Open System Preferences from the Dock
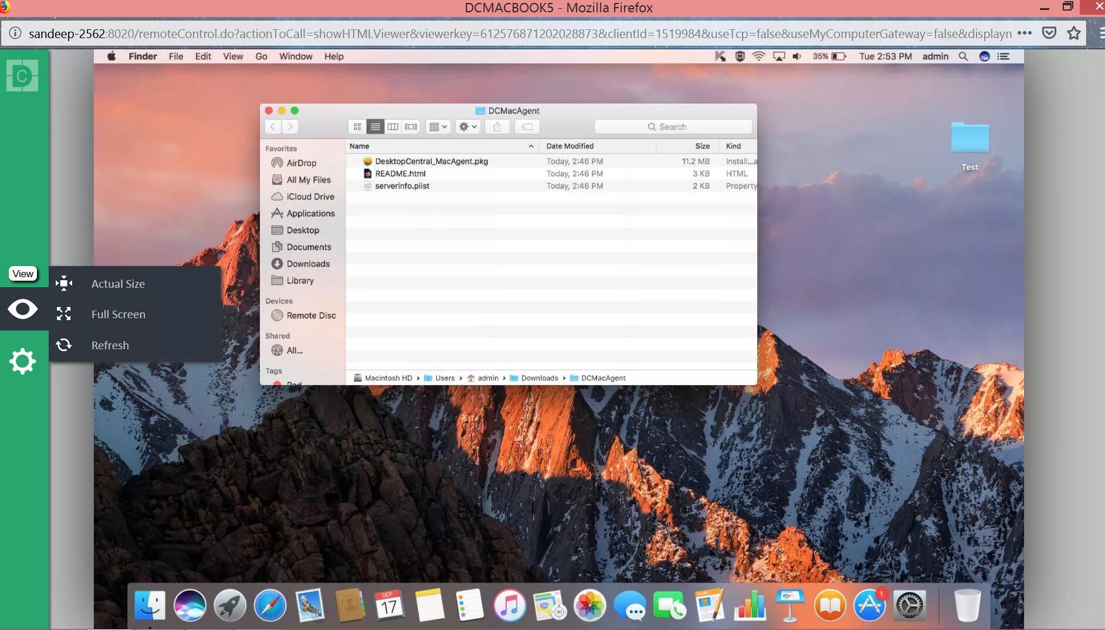The height and width of the screenshot is (630, 1105). [909, 605]
